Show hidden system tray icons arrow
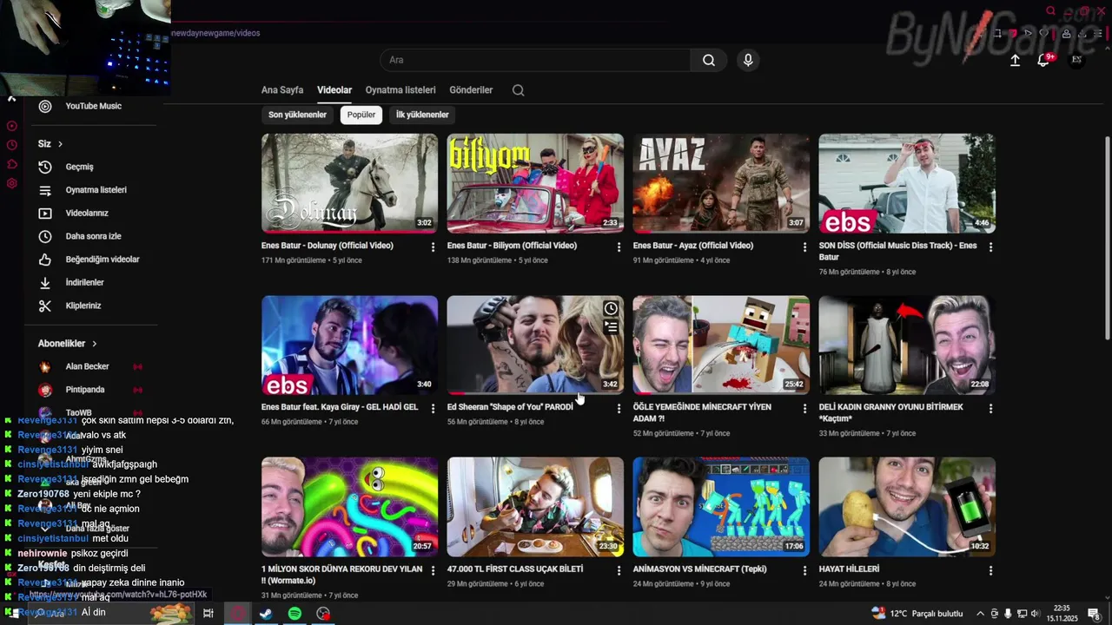This screenshot has width=1112, height=625. [x=981, y=614]
